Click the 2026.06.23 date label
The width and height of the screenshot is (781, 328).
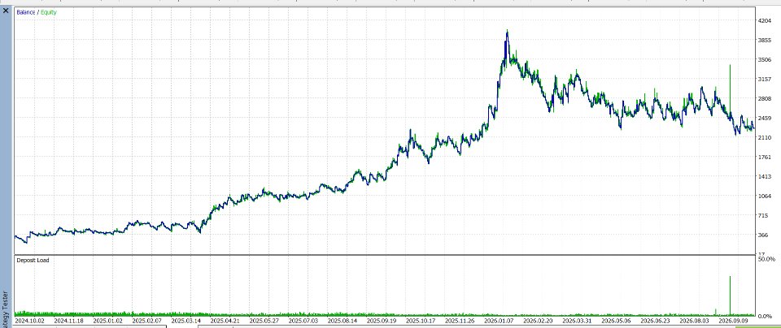click(655, 321)
